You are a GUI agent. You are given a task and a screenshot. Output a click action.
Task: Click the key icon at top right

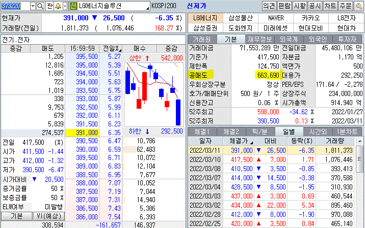point(359,6)
